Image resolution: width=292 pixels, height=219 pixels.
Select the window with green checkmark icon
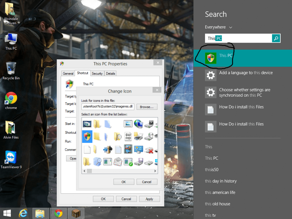128,162
